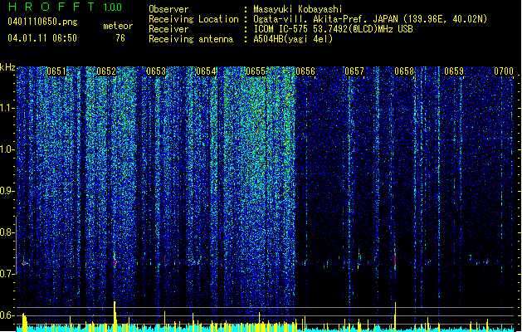The width and height of the screenshot is (522, 332).
Task: Click the Receiving Location label
Action: (x=193, y=19)
